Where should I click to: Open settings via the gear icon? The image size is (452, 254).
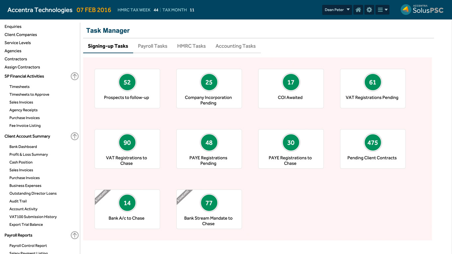point(369,10)
